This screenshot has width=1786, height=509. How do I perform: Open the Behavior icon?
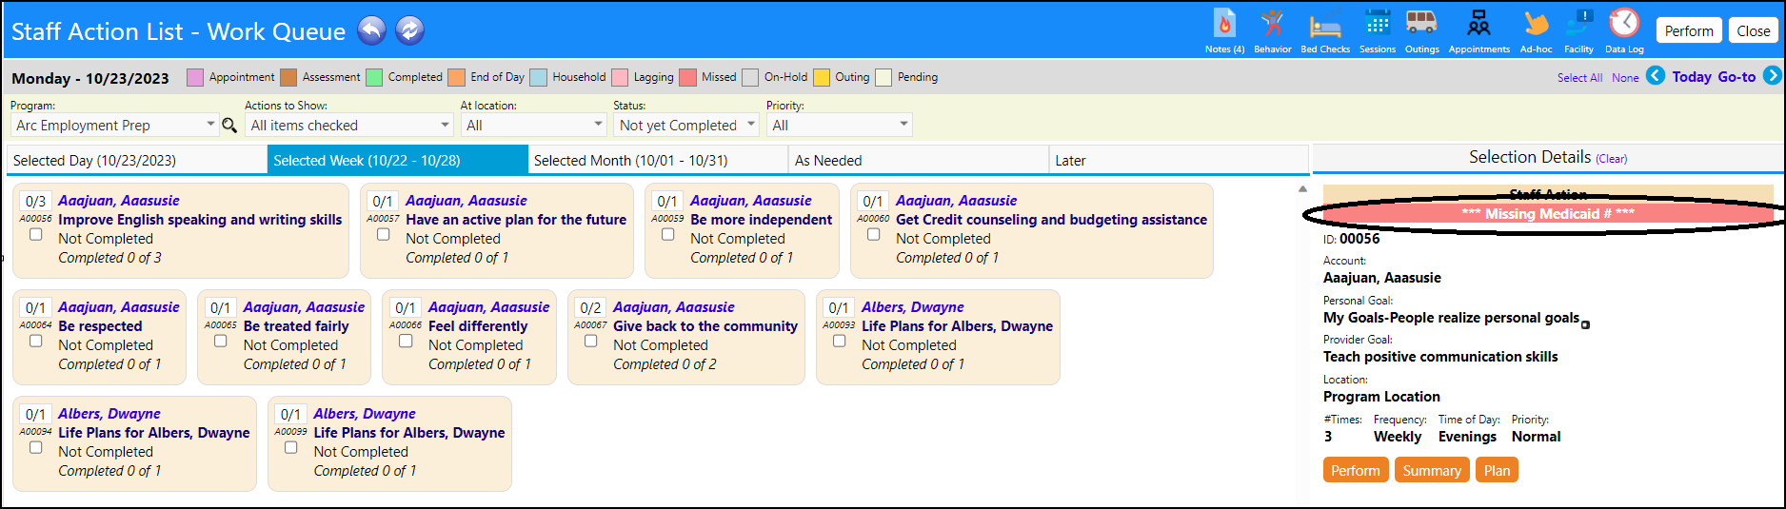(x=1272, y=29)
